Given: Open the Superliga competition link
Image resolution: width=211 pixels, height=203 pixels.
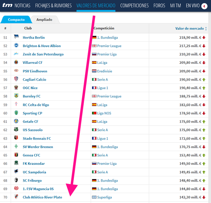Looking at the screenshot, I should point(105,197).
